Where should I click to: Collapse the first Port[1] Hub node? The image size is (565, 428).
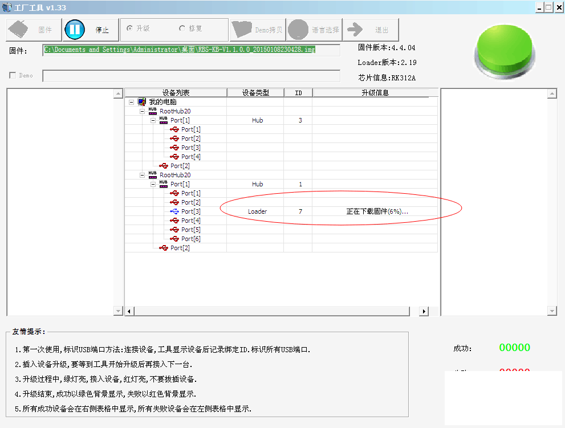[152, 120]
